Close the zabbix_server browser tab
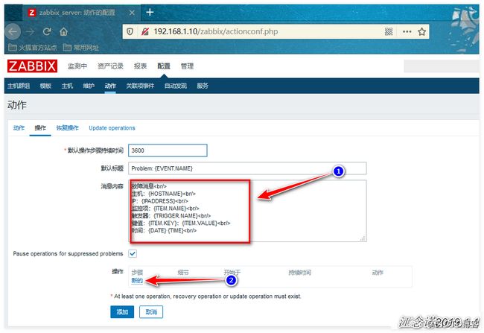Screen dimensions: 484x333 point(132,13)
